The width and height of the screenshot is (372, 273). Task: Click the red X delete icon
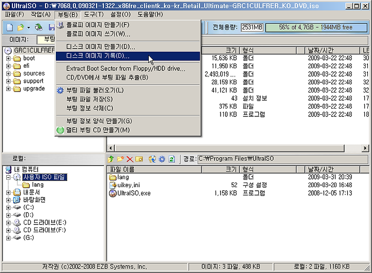tap(130, 159)
